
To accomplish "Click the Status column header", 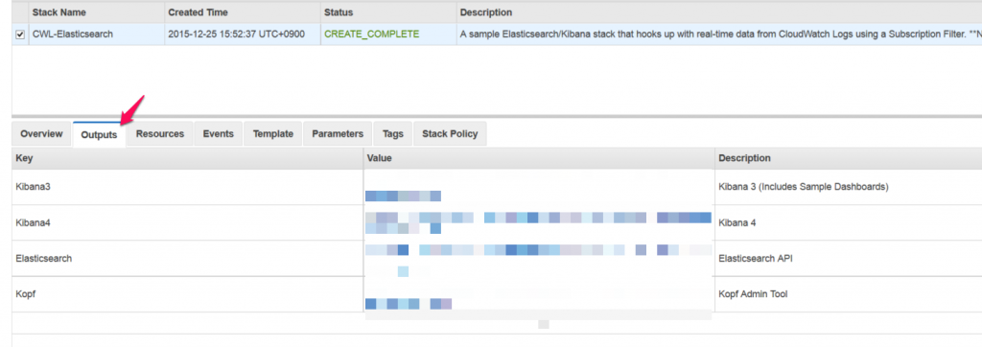I will (x=339, y=12).
